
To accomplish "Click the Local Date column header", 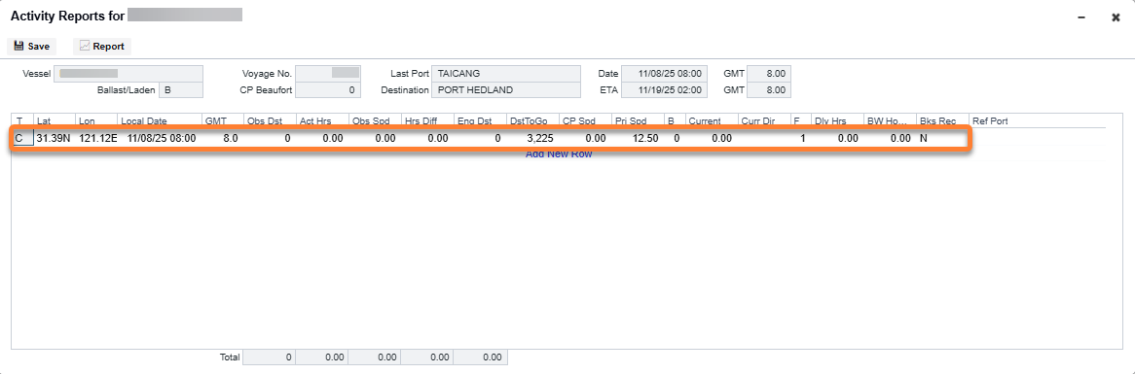I will point(160,121).
